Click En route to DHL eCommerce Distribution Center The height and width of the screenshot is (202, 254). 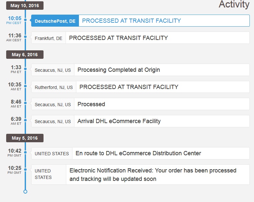tap(138, 153)
